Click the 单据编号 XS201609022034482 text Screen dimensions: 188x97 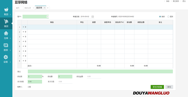point(123,17)
